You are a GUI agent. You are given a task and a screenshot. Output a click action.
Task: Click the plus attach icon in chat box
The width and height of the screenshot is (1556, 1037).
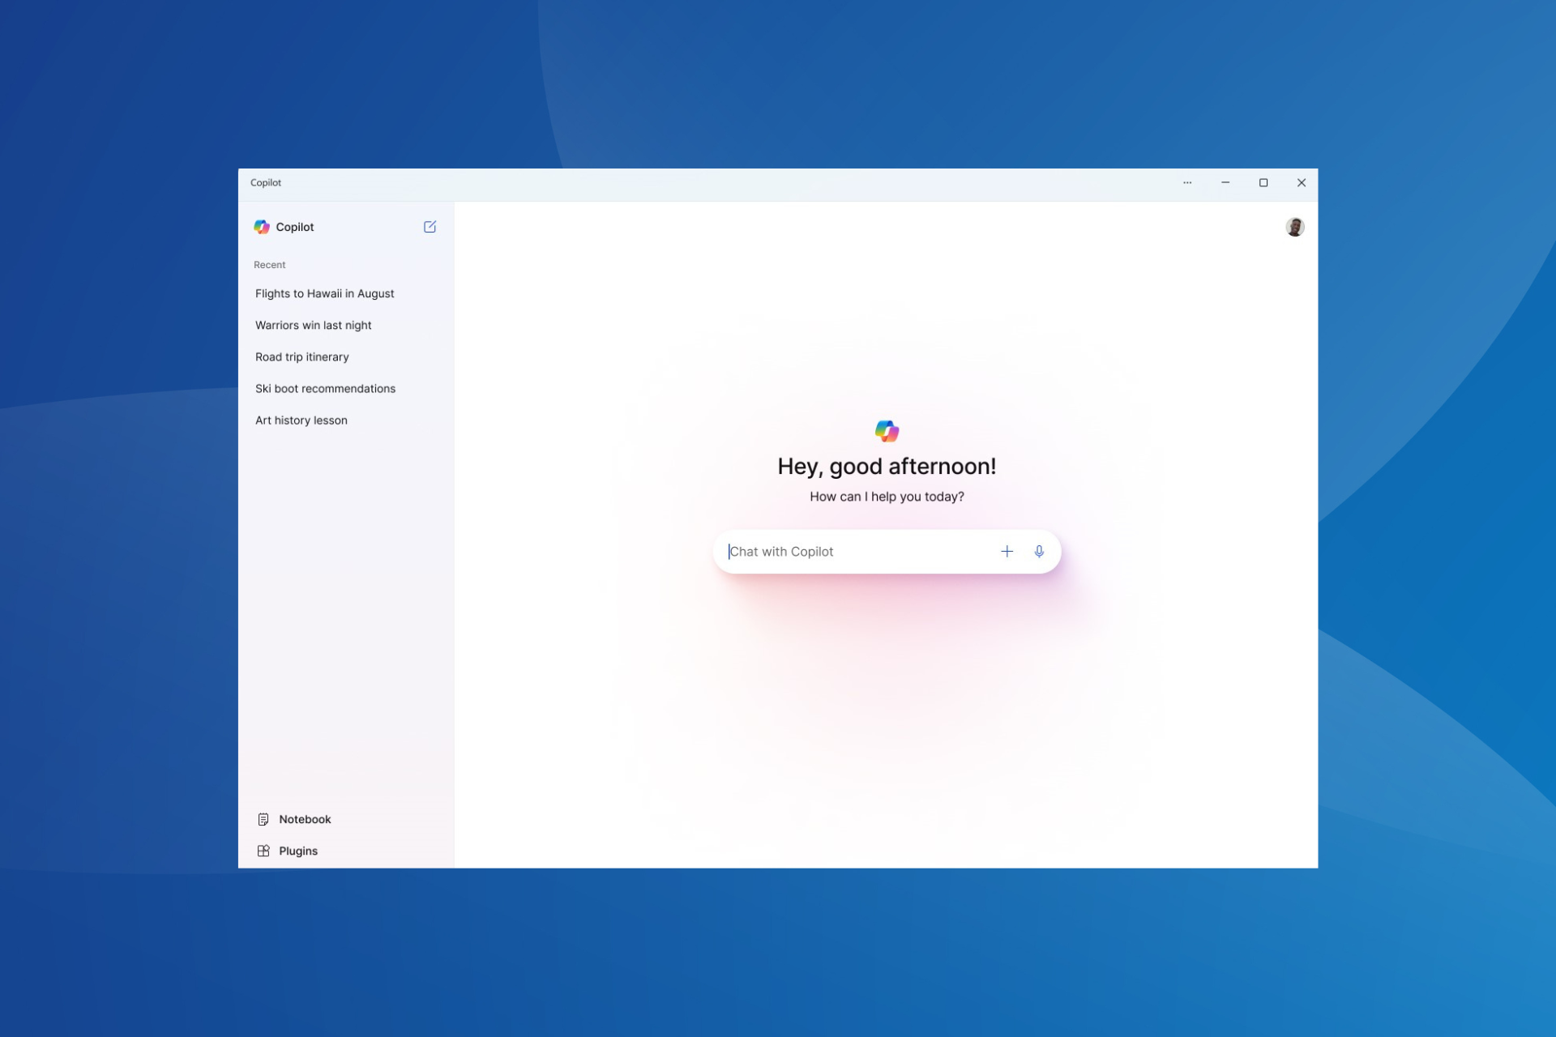pos(1007,551)
